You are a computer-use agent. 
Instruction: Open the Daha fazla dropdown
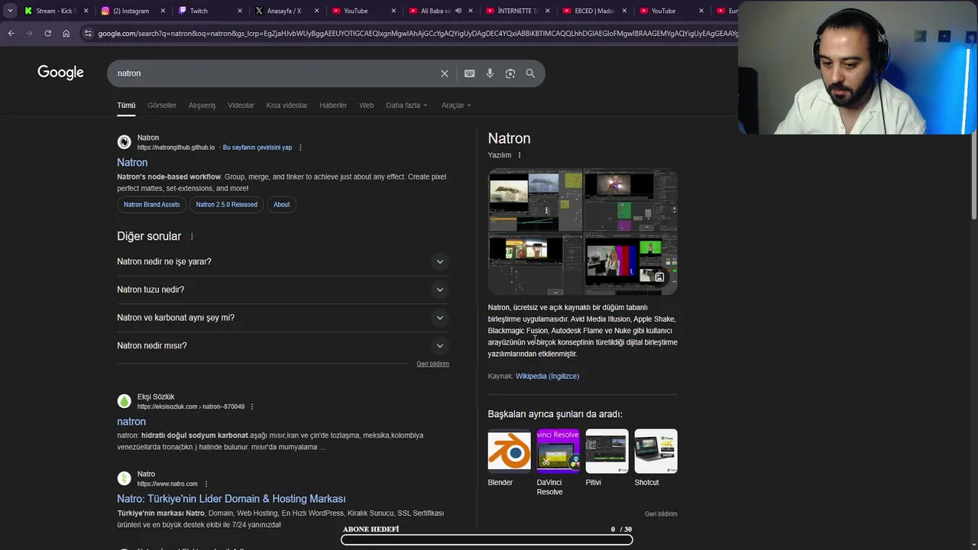click(x=406, y=105)
